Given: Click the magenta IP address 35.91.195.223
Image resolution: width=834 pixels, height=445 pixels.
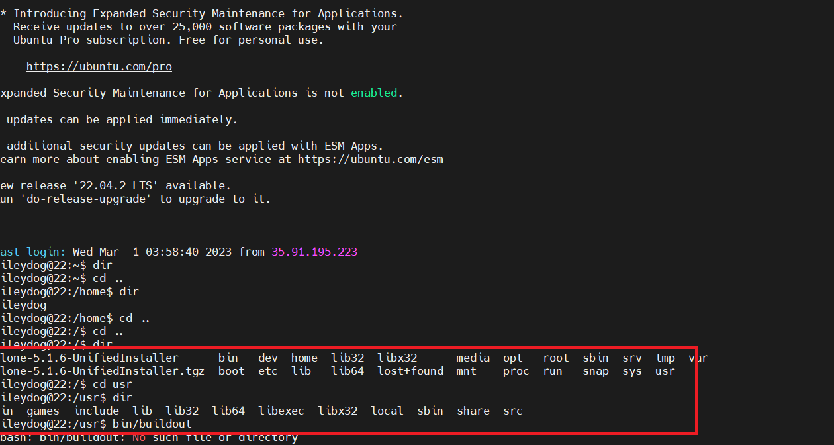Looking at the screenshot, I should coord(314,252).
